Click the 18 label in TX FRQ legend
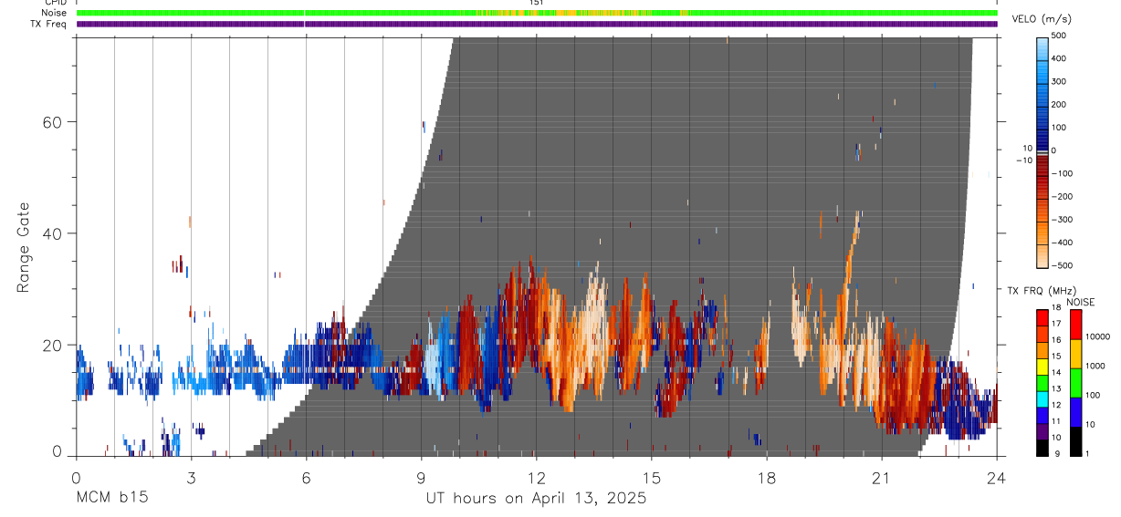This screenshot has height=517, width=1121. point(1054,307)
